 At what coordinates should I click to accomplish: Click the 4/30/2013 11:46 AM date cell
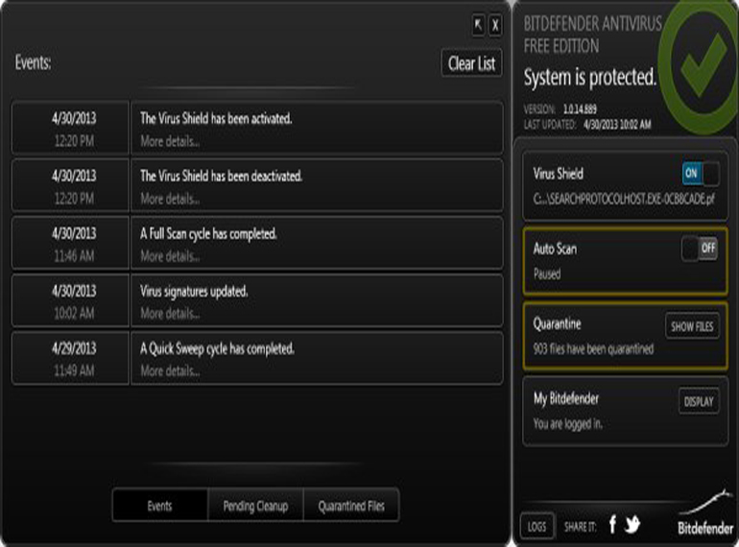click(70, 243)
